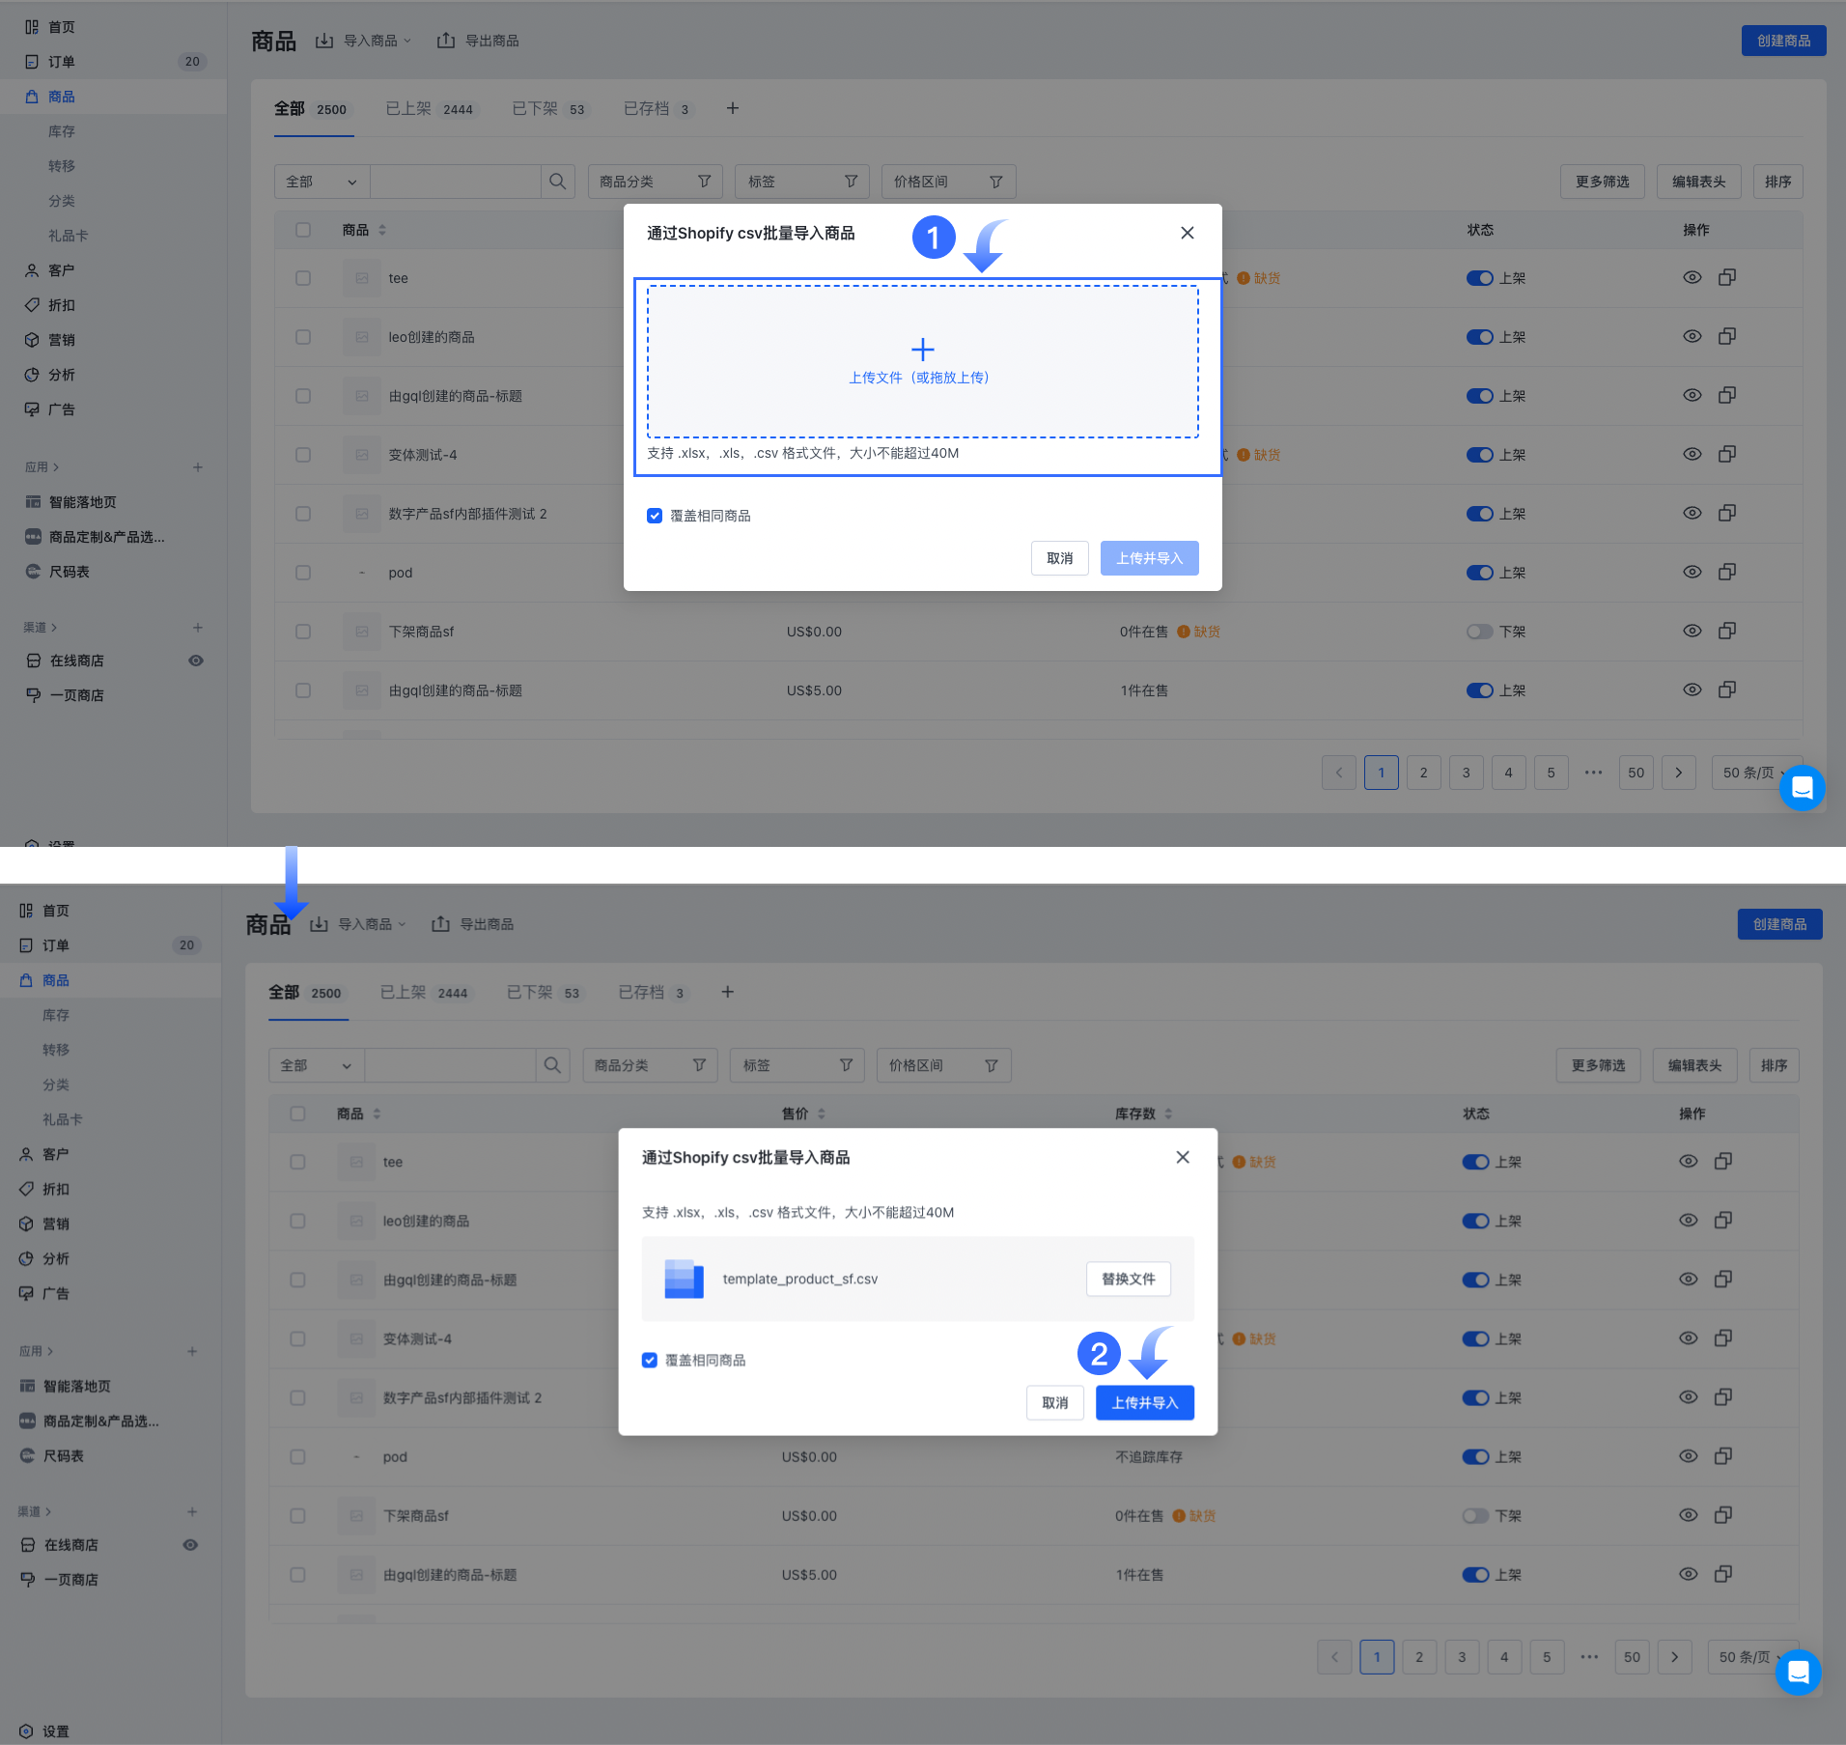This screenshot has height=1745, width=1846.
Task: Click the product search field in the upper screenshot
Action: tap(456, 182)
